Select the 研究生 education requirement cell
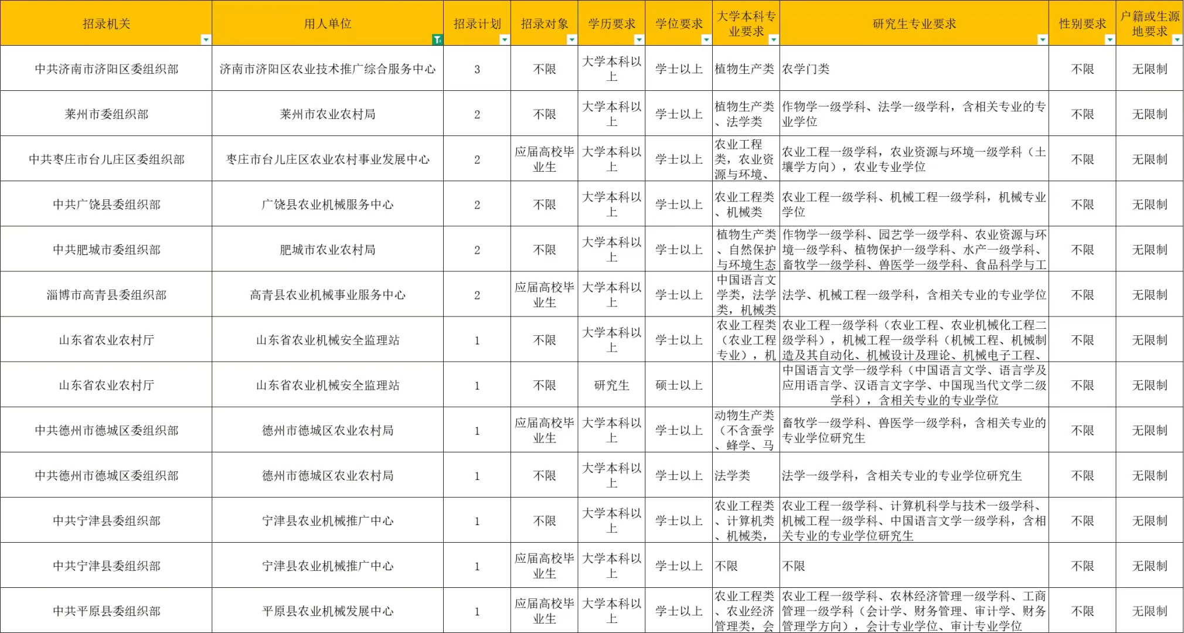 tap(611, 385)
